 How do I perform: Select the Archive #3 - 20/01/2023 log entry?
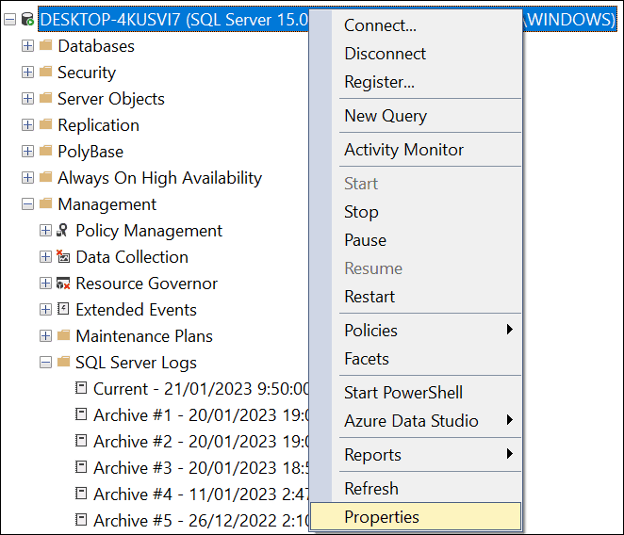pyautogui.click(x=201, y=468)
